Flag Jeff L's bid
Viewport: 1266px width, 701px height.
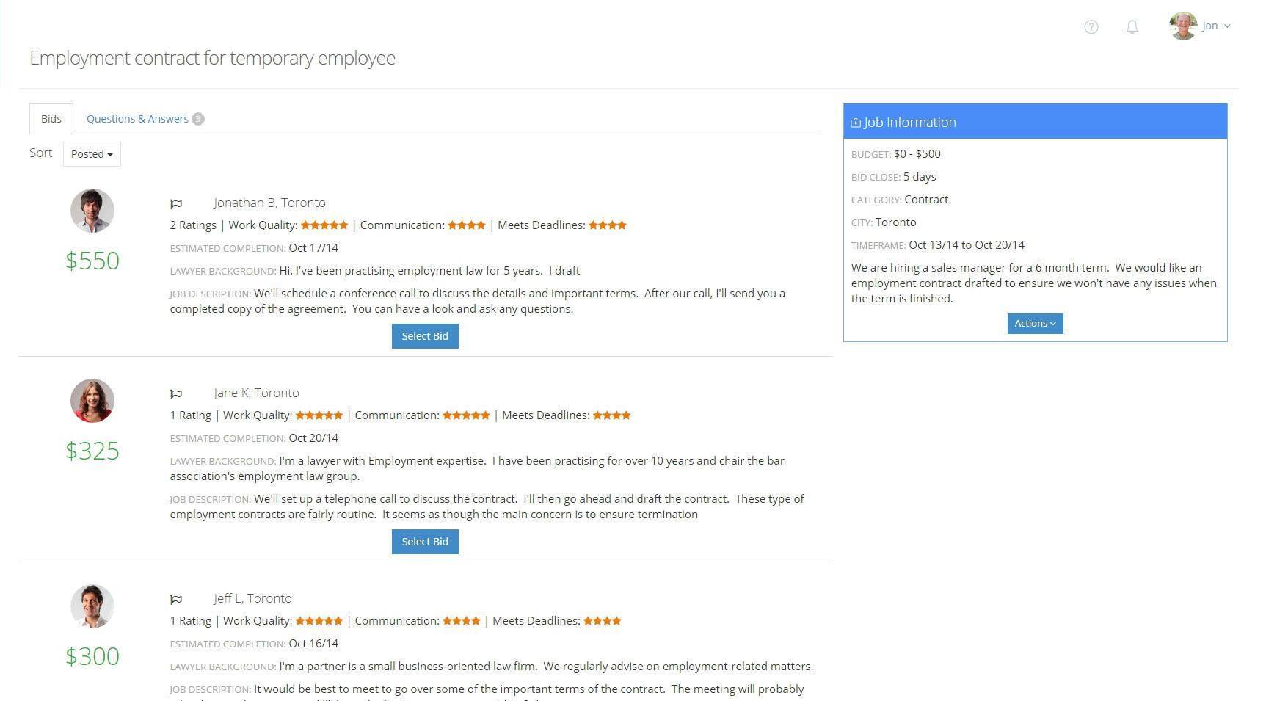point(176,600)
